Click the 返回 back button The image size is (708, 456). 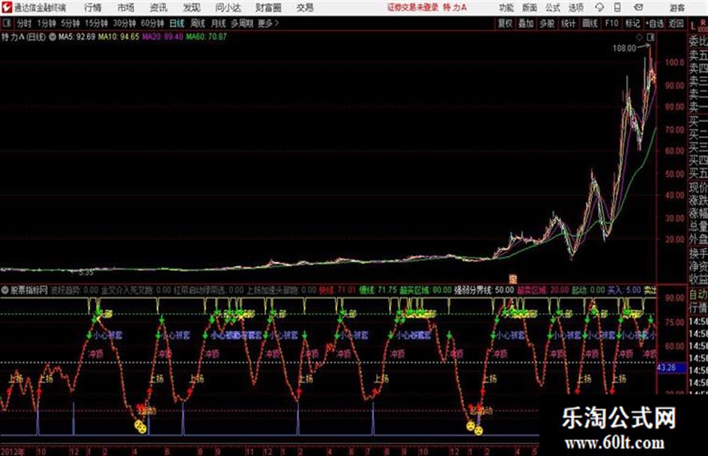676,23
